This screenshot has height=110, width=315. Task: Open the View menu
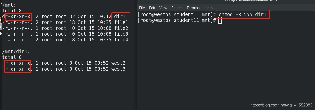point(163,8)
